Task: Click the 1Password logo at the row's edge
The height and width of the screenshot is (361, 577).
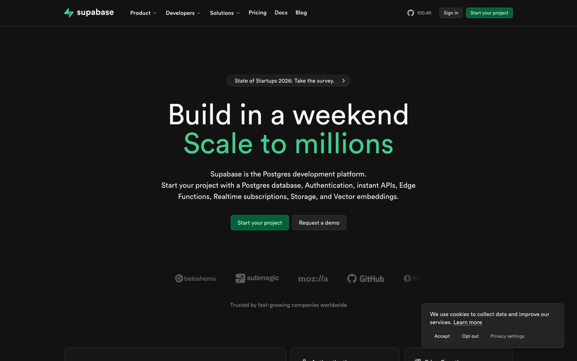Action: [x=413, y=278]
